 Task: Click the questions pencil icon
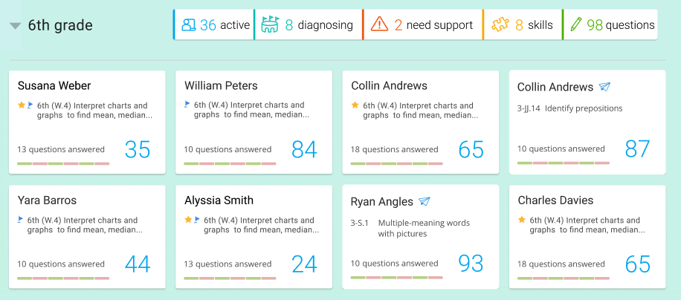click(576, 25)
